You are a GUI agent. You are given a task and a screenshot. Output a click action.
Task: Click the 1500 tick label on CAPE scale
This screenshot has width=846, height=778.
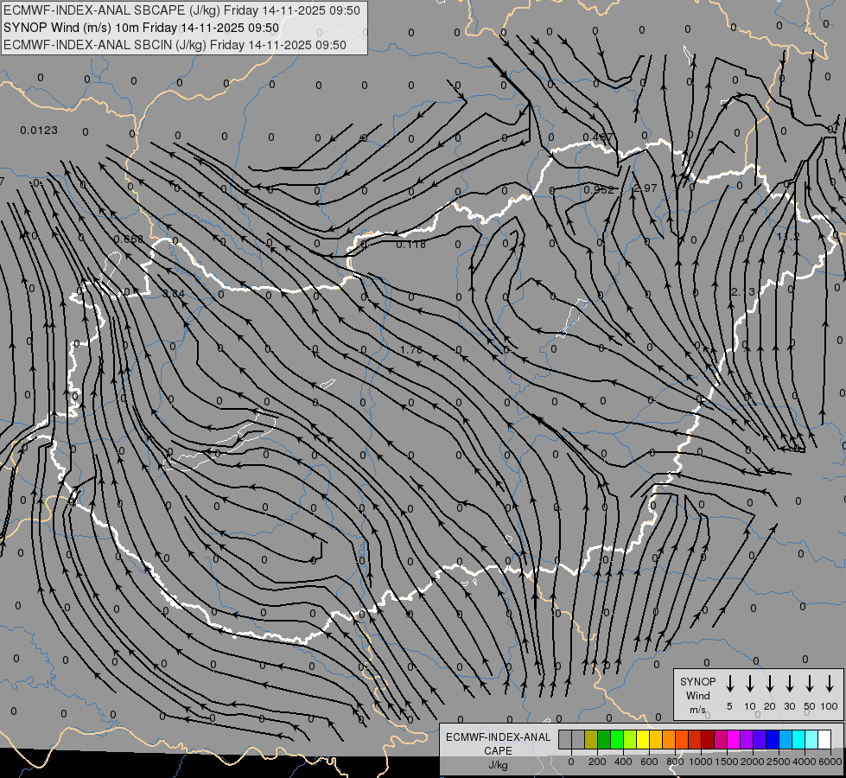click(x=727, y=762)
